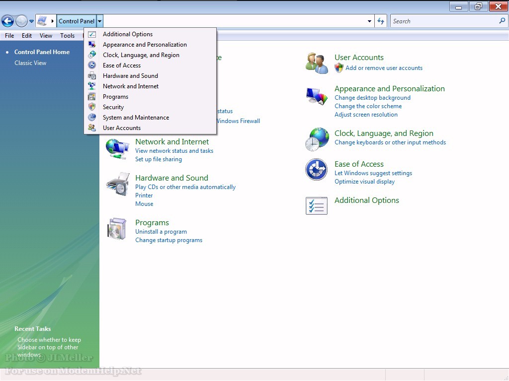Screen dimensions: 509x381
Task: Click the Programs category icon
Action: 117,229
